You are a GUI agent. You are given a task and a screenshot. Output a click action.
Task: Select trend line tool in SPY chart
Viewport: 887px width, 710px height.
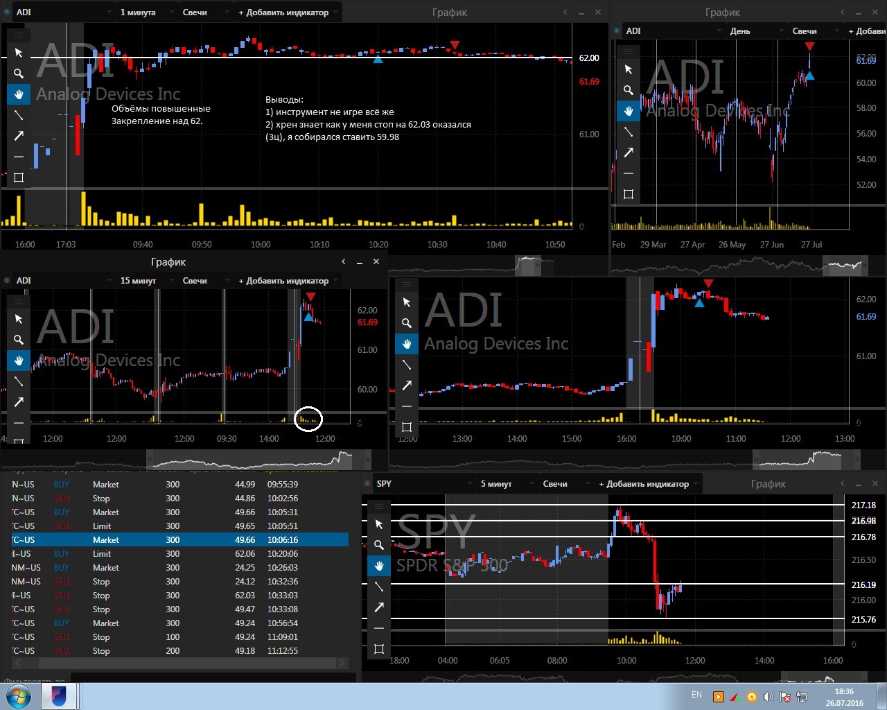(379, 587)
